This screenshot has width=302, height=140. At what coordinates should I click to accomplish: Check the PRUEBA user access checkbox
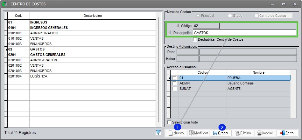[174, 78]
